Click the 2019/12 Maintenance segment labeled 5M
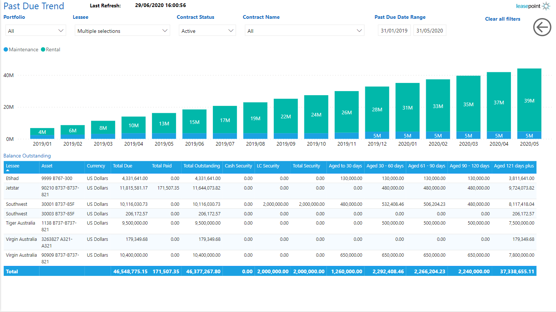 pos(377,135)
